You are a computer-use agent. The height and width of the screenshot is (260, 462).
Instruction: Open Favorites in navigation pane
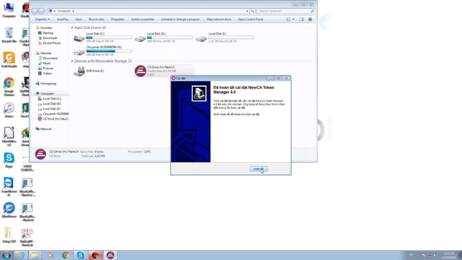click(x=46, y=28)
